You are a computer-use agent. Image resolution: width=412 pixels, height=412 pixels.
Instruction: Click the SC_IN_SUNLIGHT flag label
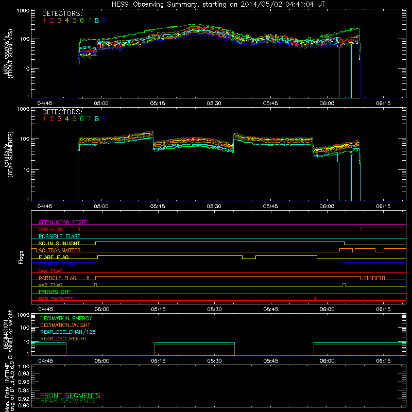(59, 243)
